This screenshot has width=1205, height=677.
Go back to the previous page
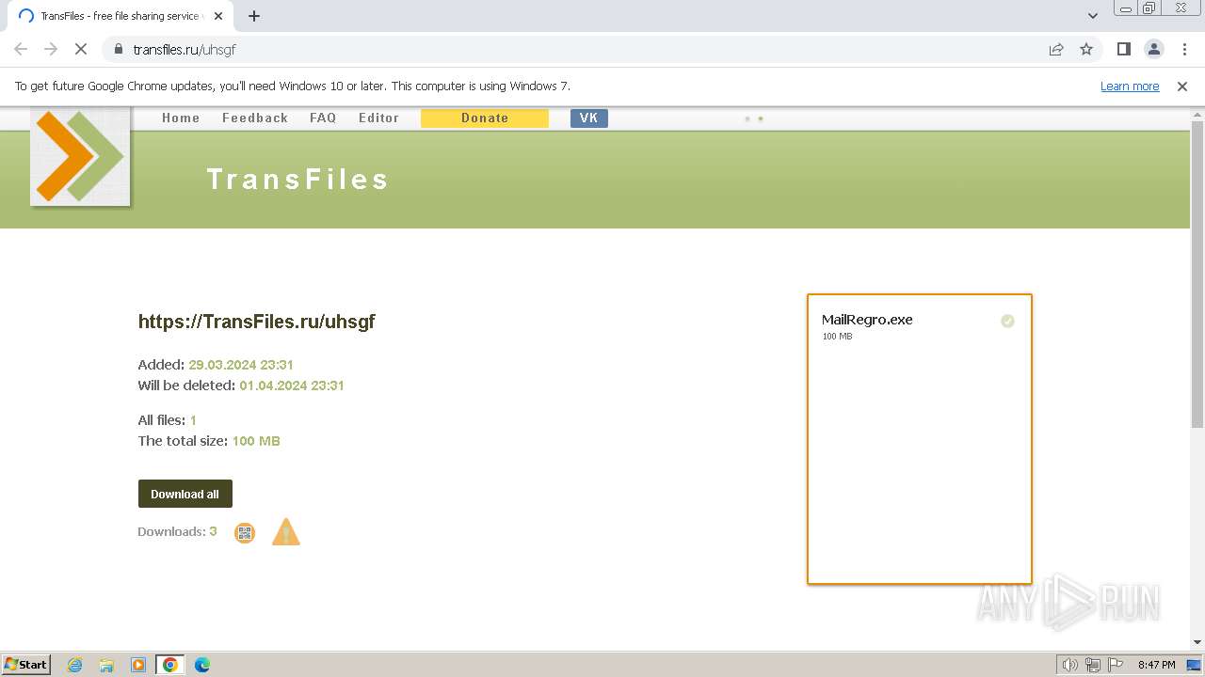pyautogui.click(x=21, y=49)
